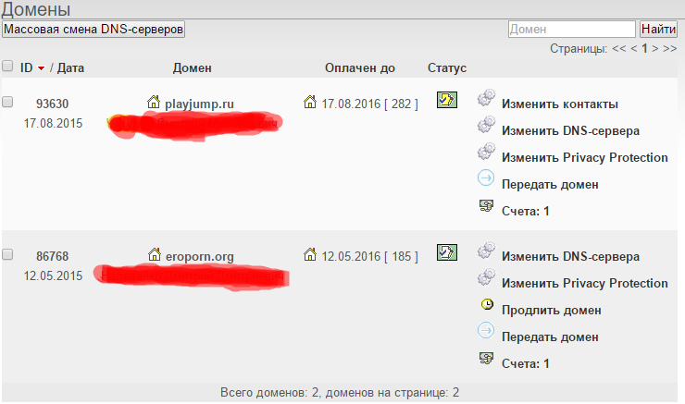Open Изменить Privacy Protection for eroporn.org
Viewport: 685px width, 404px height.
coord(584,283)
